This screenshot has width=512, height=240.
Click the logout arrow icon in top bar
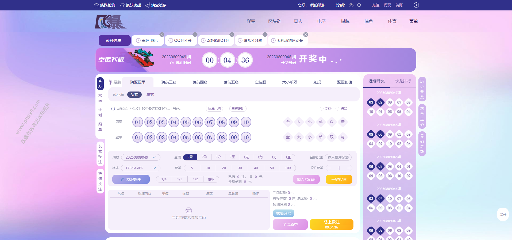pos(416,5)
